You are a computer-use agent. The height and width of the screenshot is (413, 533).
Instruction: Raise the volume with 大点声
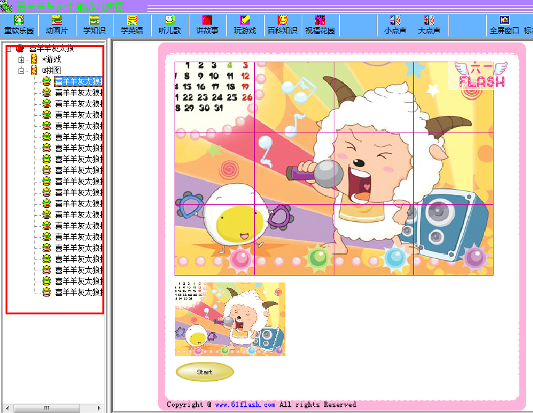pos(429,25)
